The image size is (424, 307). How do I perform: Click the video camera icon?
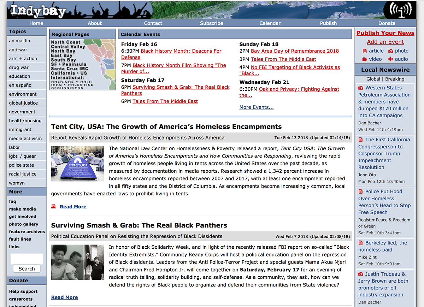click(365, 59)
